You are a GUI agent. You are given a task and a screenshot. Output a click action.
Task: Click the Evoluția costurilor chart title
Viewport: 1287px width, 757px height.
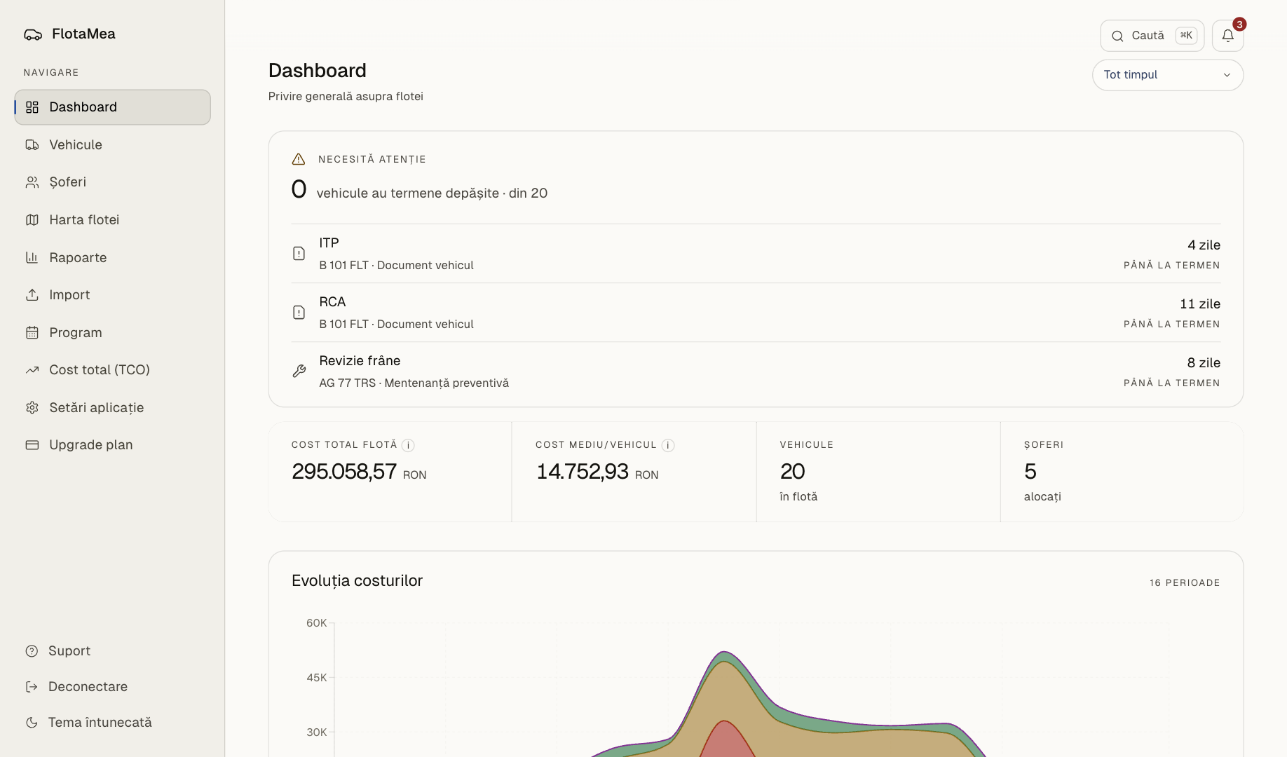click(357, 581)
